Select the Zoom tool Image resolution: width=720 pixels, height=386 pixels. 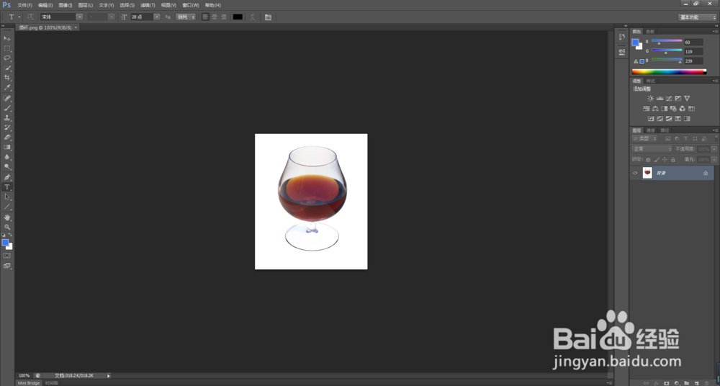[x=7, y=227]
